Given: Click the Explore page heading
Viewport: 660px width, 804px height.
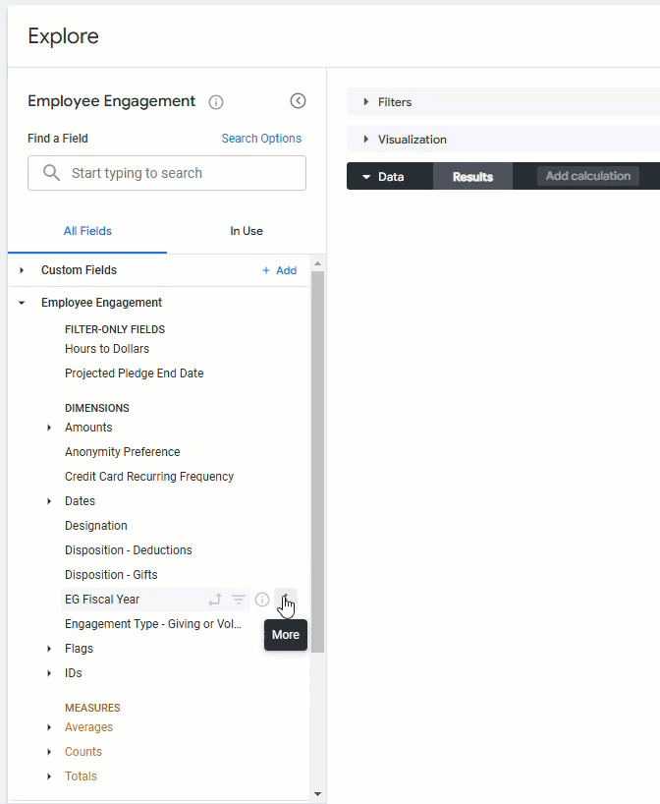Looking at the screenshot, I should click(63, 36).
